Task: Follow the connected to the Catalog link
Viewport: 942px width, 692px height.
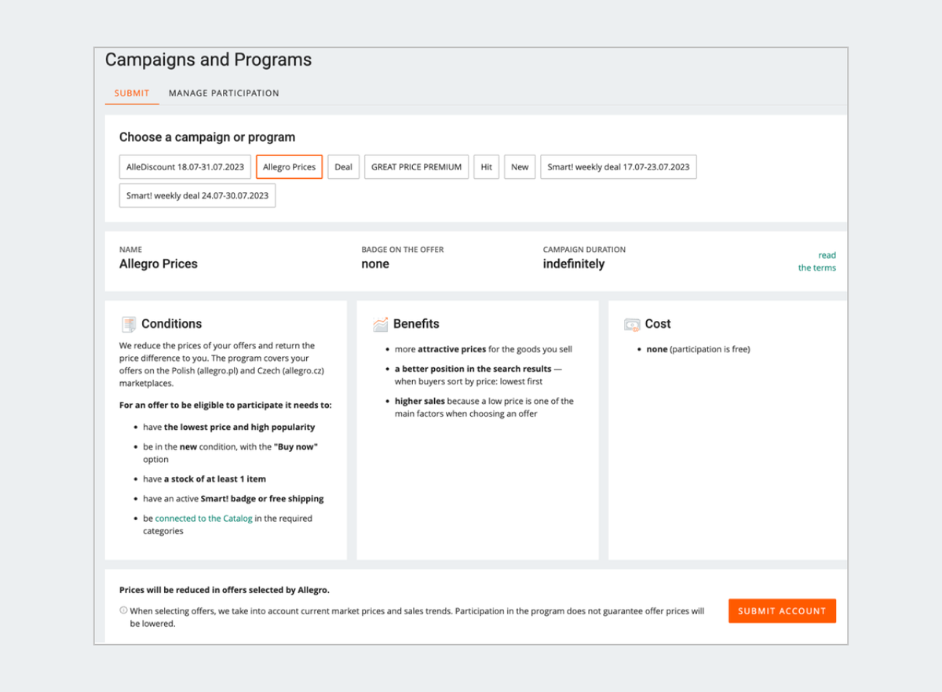Action: coord(204,519)
